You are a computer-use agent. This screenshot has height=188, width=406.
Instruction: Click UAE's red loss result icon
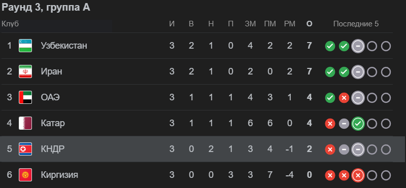click(344, 98)
